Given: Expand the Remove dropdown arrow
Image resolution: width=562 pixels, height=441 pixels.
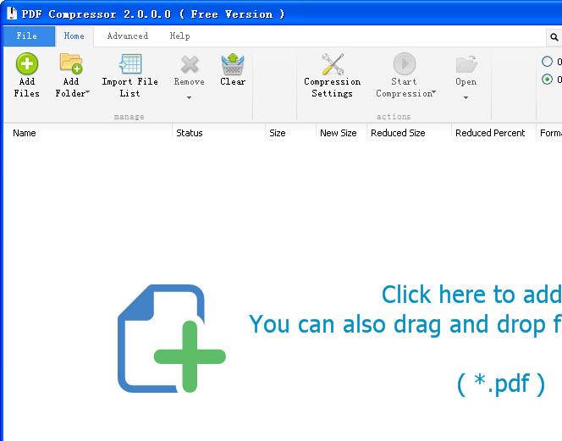Looking at the screenshot, I should click(190, 97).
